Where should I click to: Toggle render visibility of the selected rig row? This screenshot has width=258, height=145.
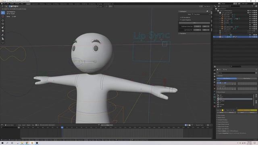click(x=256, y=37)
